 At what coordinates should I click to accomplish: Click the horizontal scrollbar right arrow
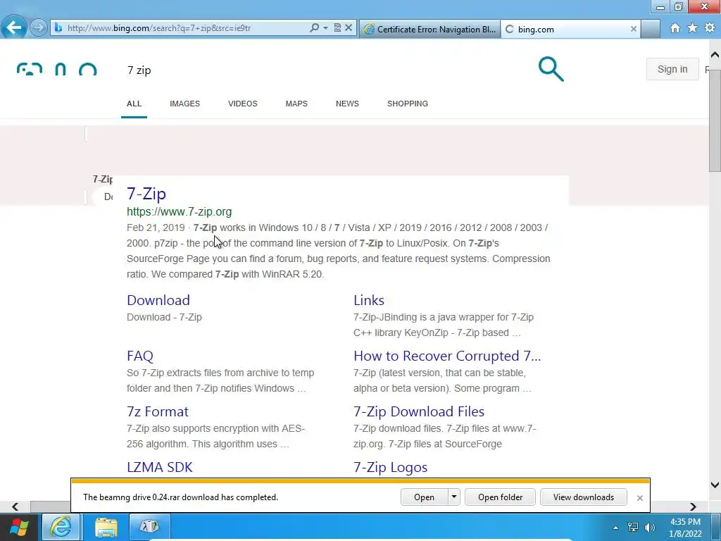click(x=693, y=506)
